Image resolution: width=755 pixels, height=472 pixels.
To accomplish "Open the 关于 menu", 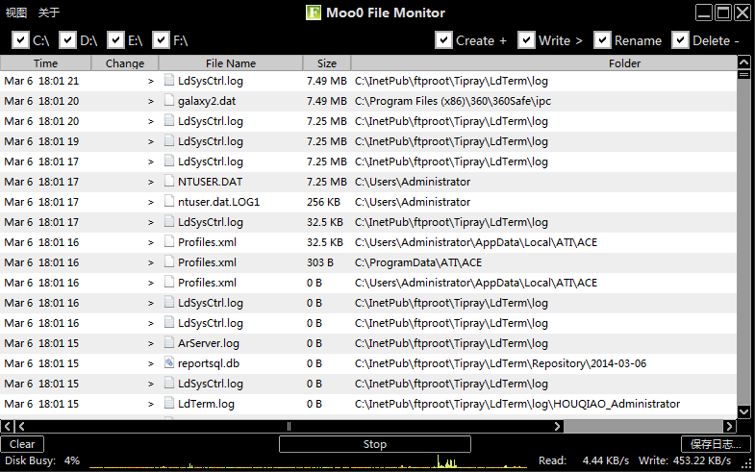I will (x=49, y=12).
